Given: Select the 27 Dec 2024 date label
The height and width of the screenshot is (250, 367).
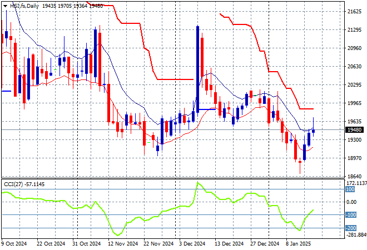Looking at the screenshot, I should point(265,243).
